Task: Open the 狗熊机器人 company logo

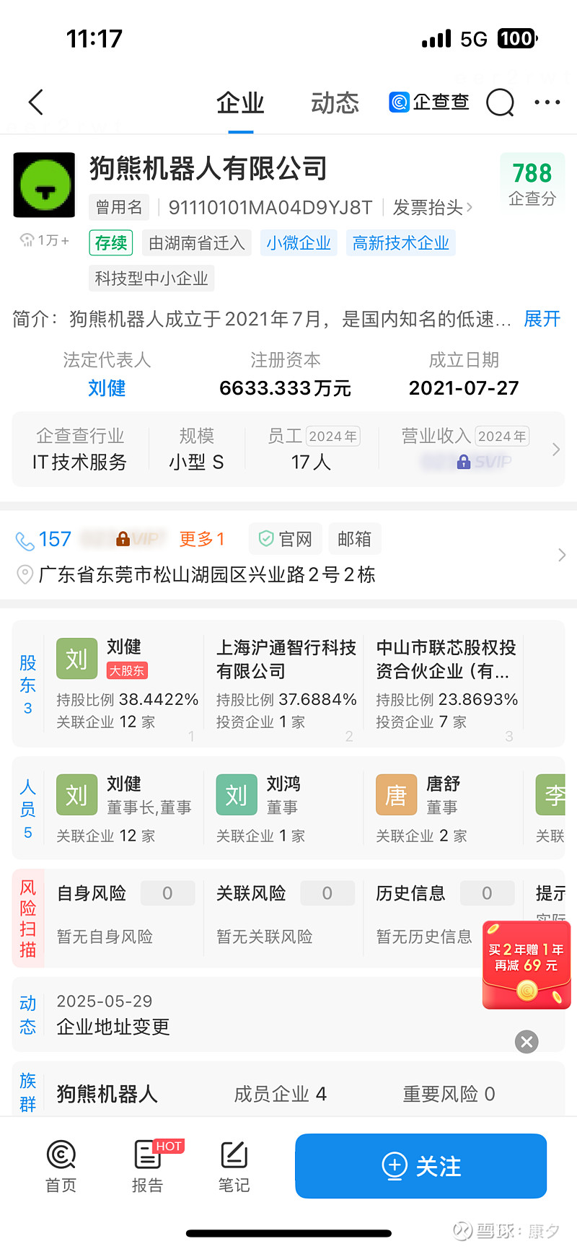Action: point(44,185)
